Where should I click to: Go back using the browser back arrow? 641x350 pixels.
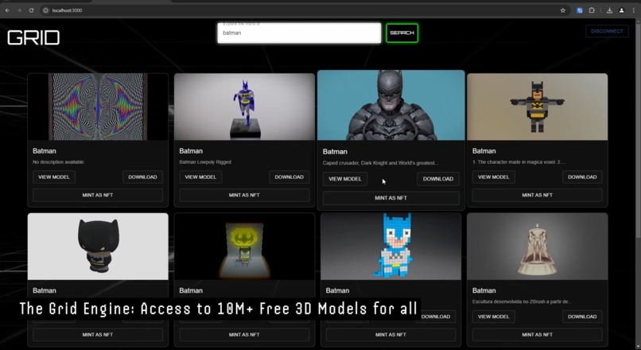click(x=7, y=10)
